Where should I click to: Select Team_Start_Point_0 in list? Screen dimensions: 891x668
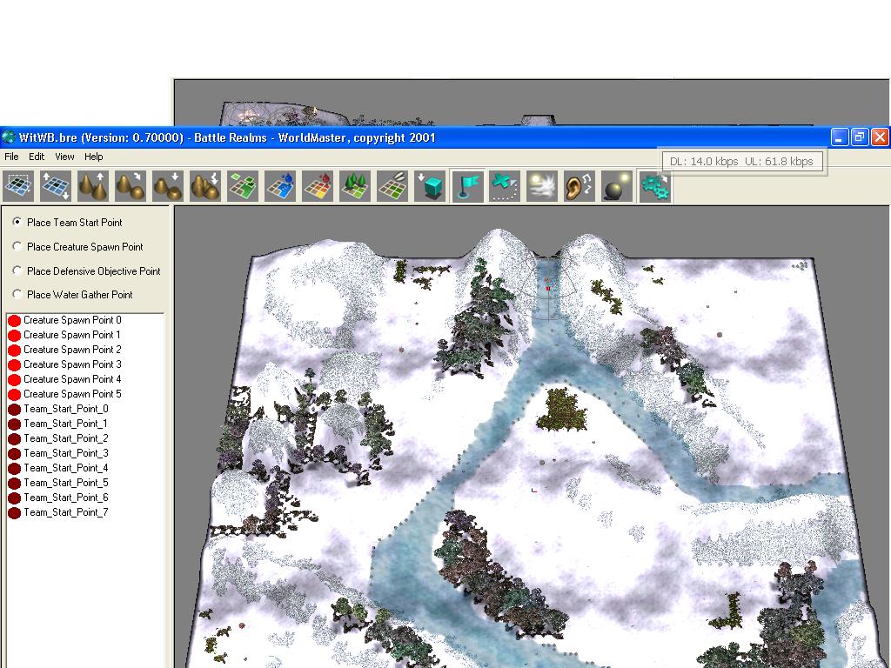click(x=58, y=409)
